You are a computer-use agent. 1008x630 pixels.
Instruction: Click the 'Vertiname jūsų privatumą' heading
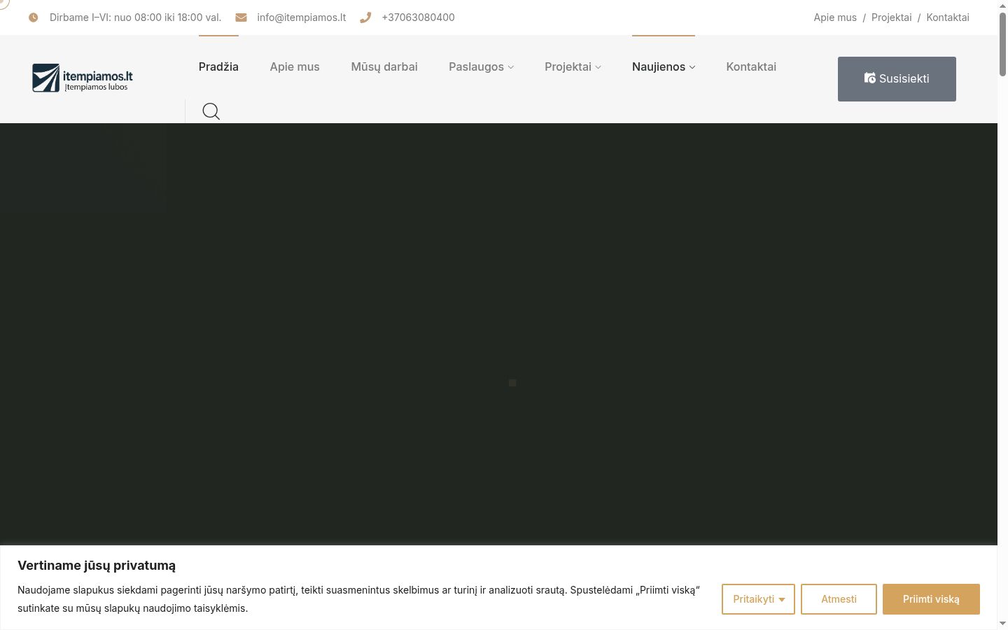pos(97,566)
